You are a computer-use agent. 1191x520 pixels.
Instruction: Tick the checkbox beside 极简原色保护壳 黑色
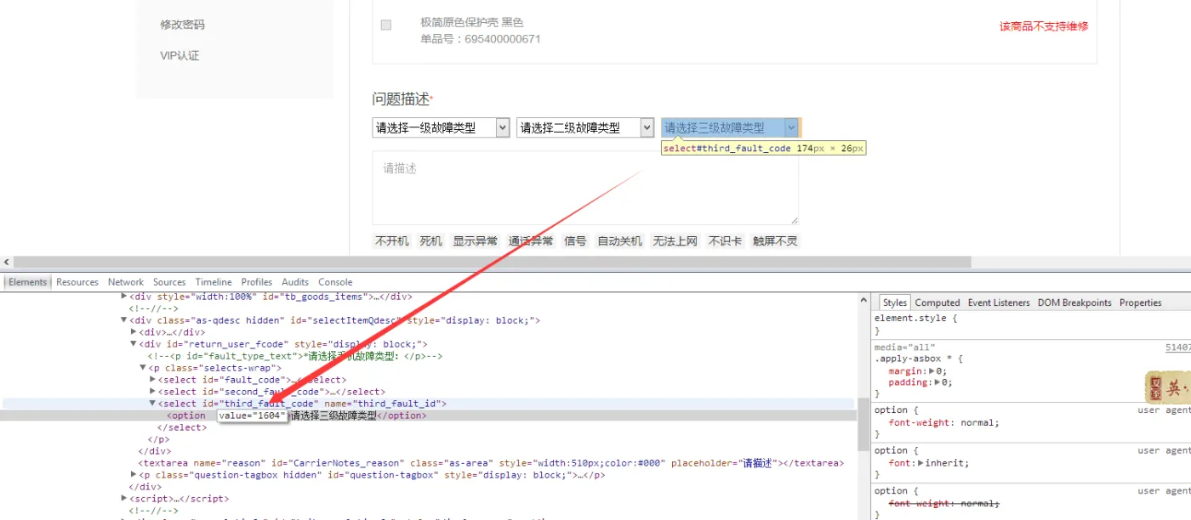(386, 25)
